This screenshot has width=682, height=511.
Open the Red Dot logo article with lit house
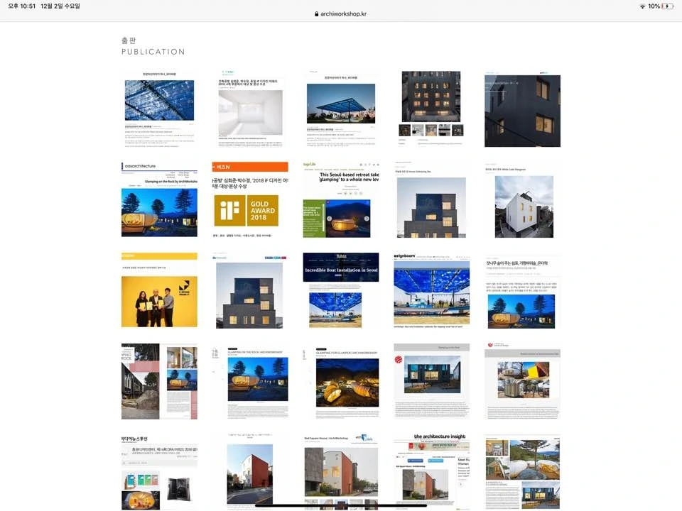click(432, 381)
